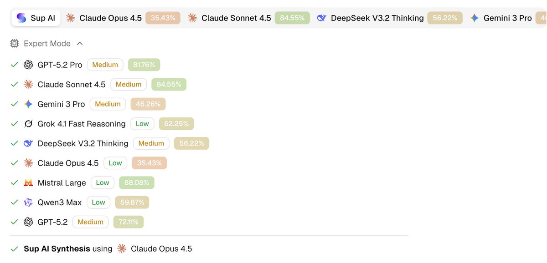Switch to the Claude Opus 4.5 tab
547x263 pixels.
(123, 18)
